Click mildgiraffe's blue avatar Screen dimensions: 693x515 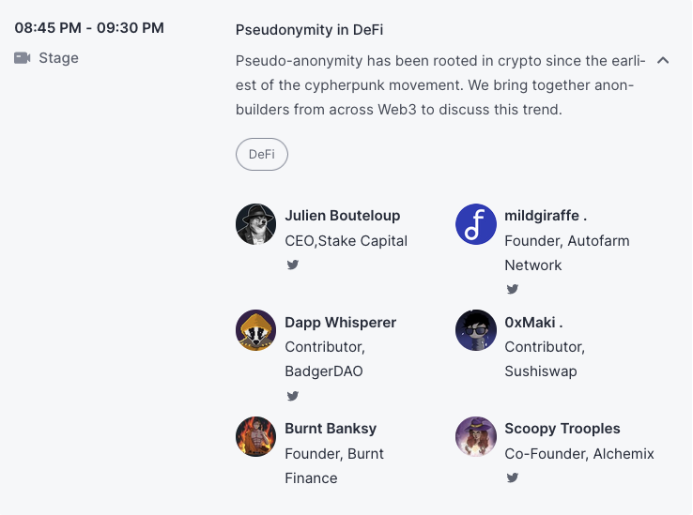(x=475, y=224)
